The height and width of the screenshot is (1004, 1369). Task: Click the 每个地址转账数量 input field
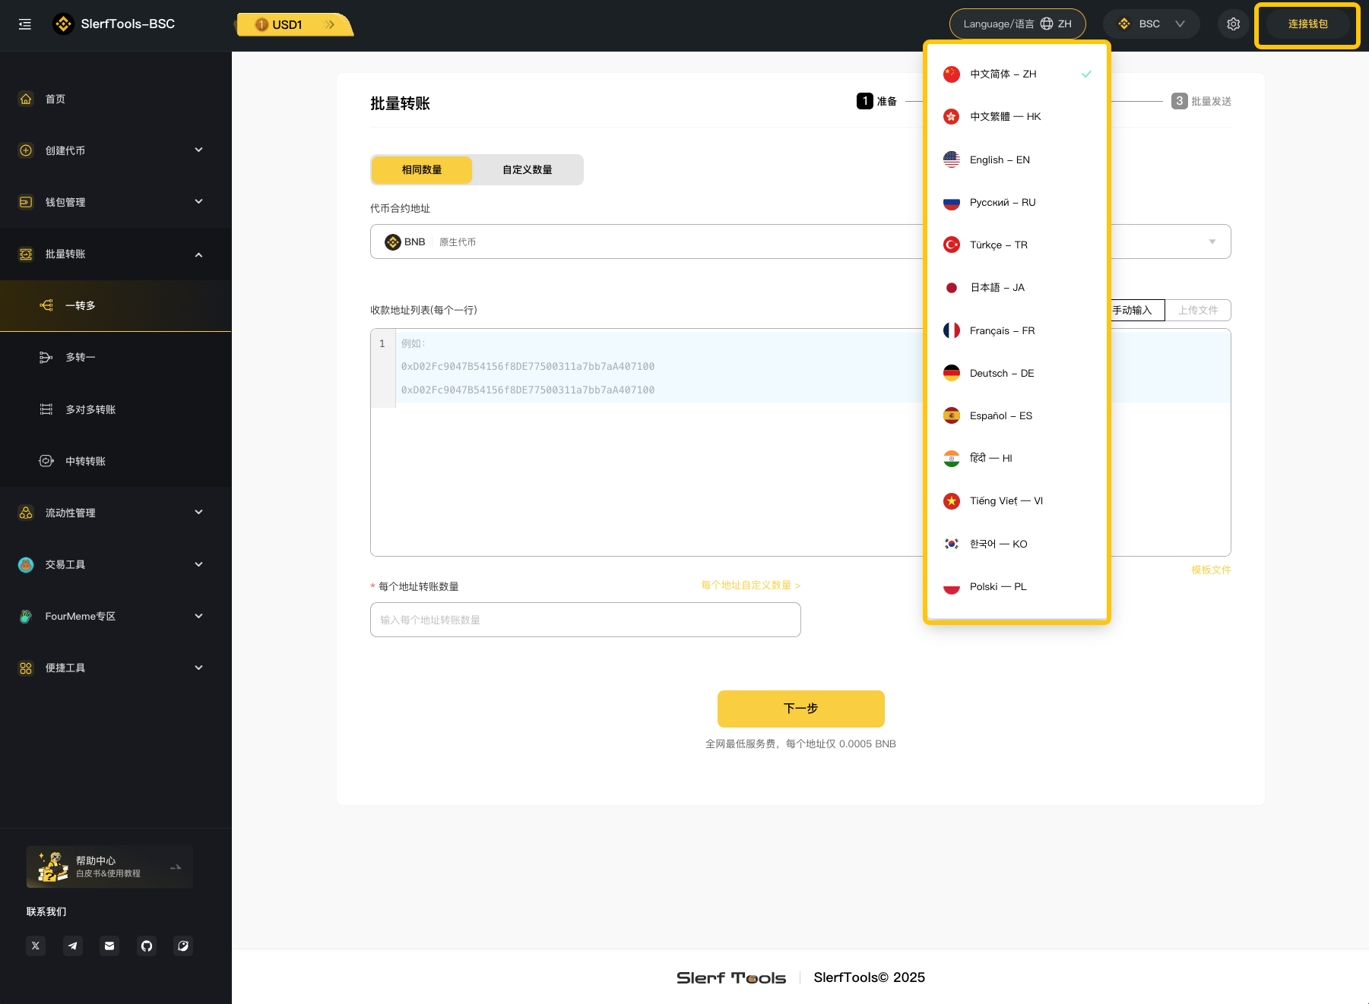[585, 620]
